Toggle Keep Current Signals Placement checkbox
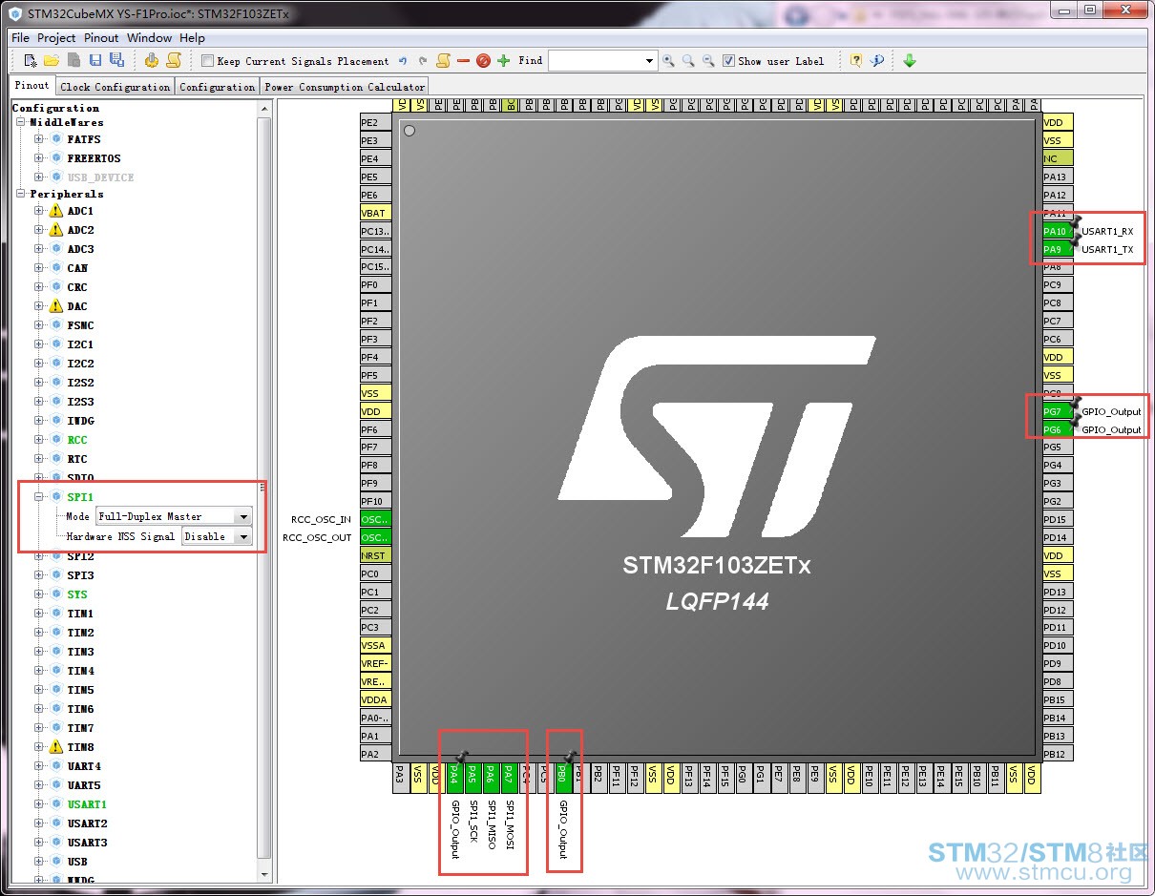The width and height of the screenshot is (1155, 896). pyautogui.click(x=208, y=61)
